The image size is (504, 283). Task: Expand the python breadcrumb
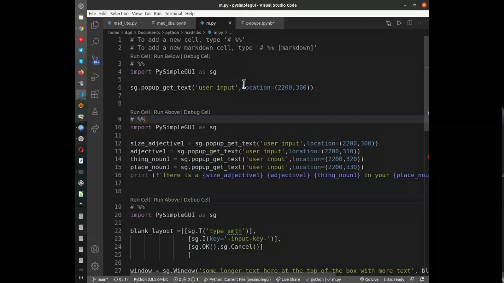tap(172, 33)
